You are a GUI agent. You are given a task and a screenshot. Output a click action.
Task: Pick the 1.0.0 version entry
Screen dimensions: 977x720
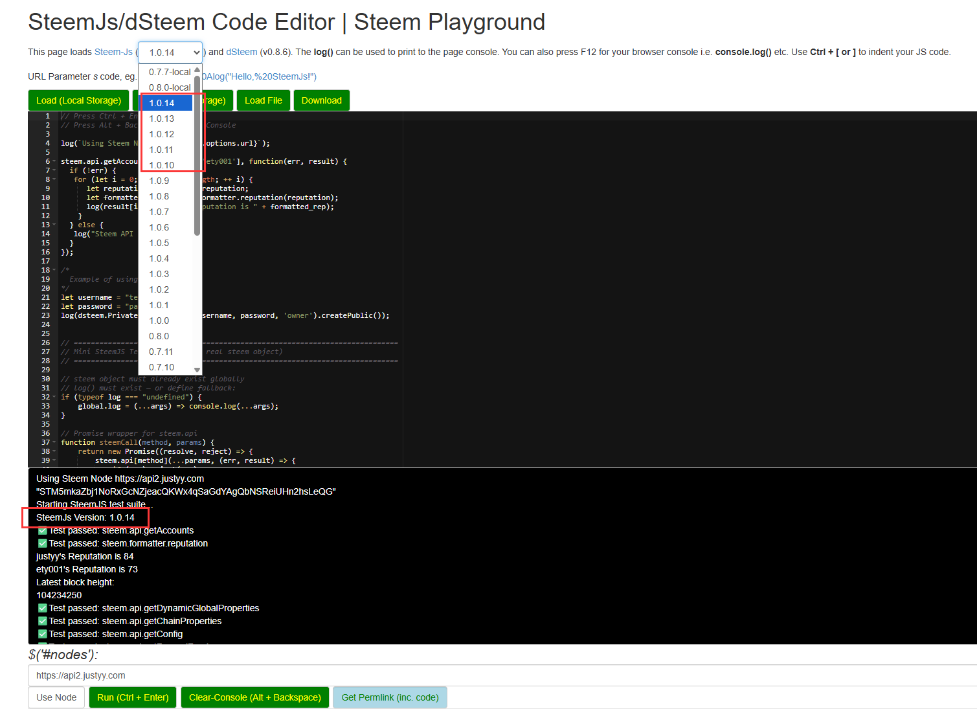166,321
